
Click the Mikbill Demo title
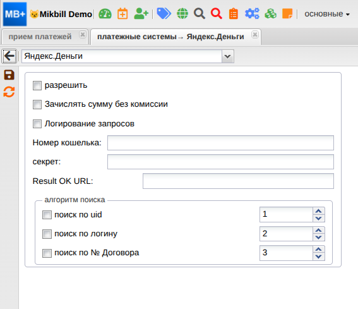point(66,14)
